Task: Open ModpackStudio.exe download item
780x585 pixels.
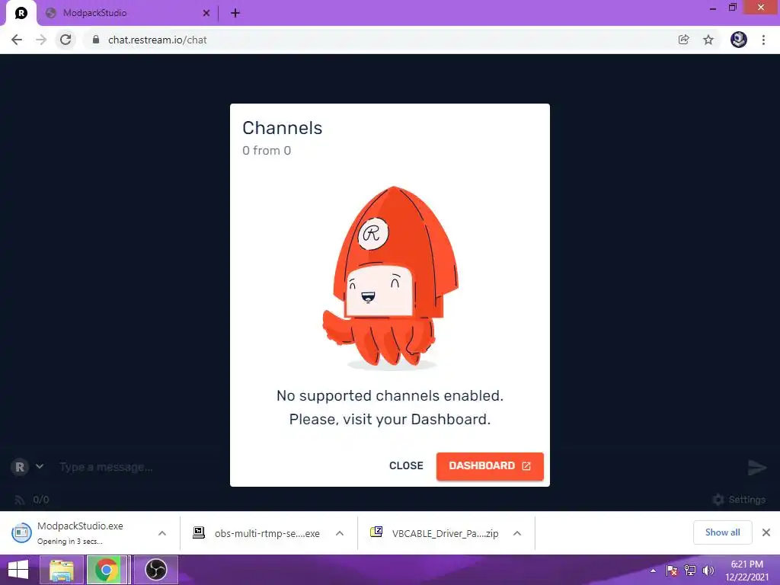Action: pos(79,532)
